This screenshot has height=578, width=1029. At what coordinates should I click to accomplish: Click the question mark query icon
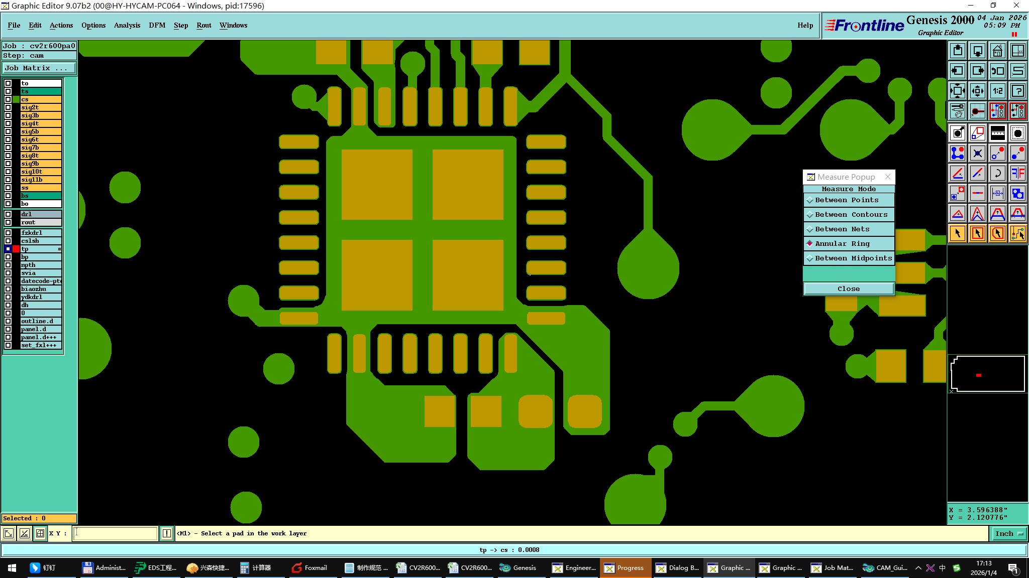pyautogui.click(x=1017, y=91)
